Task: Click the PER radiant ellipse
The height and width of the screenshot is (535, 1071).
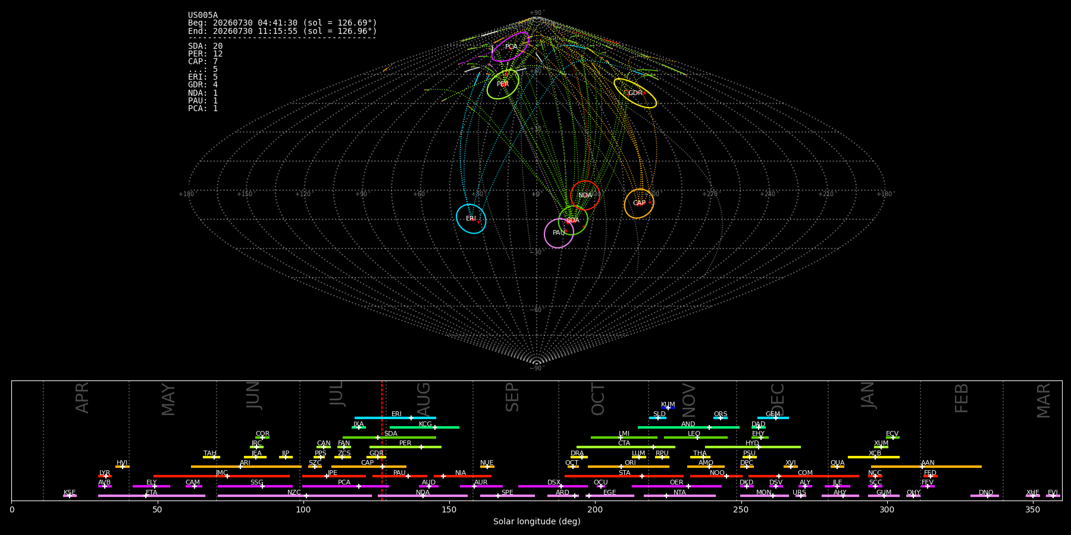Action: (x=503, y=84)
